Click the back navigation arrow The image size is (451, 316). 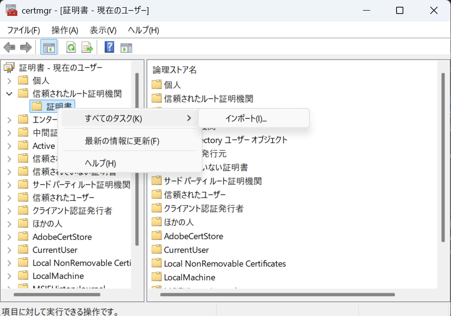[x=9, y=47]
